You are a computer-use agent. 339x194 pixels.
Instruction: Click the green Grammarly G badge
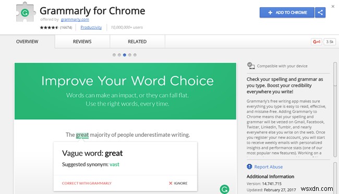pos(224,189)
